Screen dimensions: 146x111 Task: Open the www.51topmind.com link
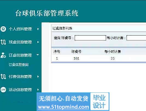(63, 107)
